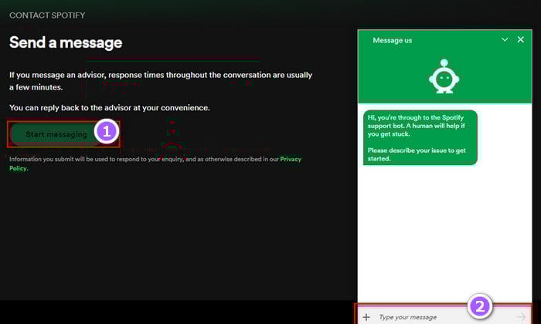The height and width of the screenshot is (324, 541).
Task: Click the support bot greeting message bubble
Action: 420,138
